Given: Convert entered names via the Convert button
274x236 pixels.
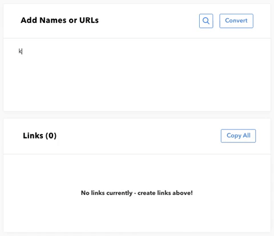Looking at the screenshot, I should click(x=236, y=21).
